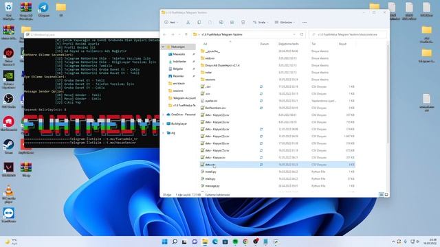Show hidden system tray icons chevron
Screen dimensions: 440x247
click(393, 242)
